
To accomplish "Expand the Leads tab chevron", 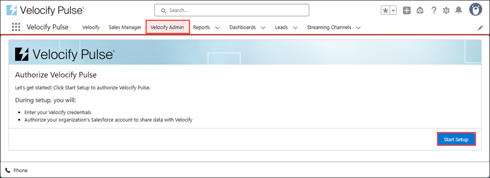I will point(295,28).
